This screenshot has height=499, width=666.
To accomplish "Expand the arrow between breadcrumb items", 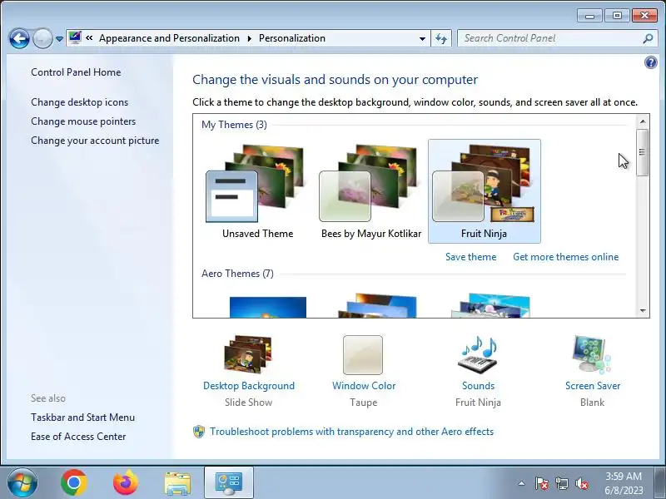I will [249, 38].
